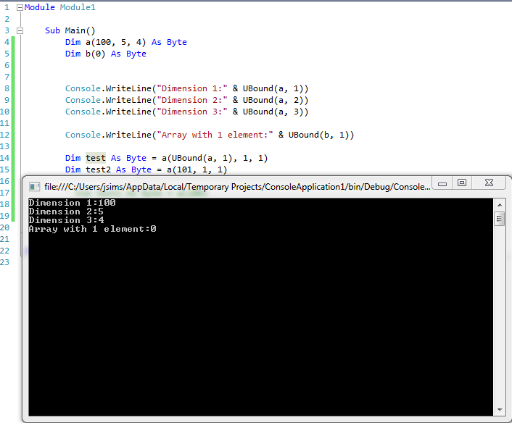
Task: Click the "Dimension 1:" string literal
Action: (192, 88)
